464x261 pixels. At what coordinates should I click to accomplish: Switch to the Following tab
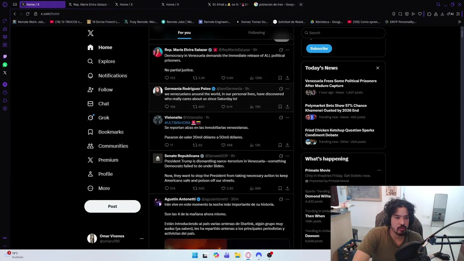(x=256, y=33)
